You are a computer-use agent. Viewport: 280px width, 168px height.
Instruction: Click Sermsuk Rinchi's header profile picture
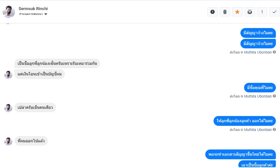(9, 12)
